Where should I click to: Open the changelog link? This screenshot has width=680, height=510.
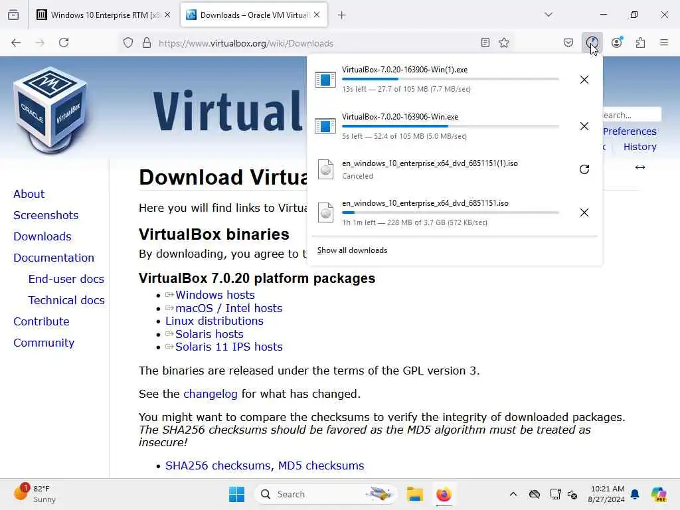point(211,394)
